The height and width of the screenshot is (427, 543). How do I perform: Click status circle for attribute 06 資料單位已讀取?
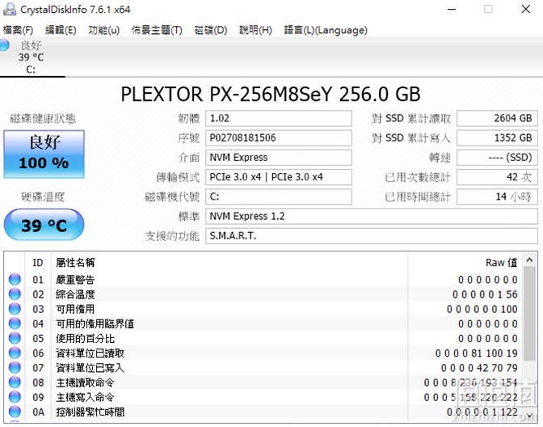coord(15,353)
